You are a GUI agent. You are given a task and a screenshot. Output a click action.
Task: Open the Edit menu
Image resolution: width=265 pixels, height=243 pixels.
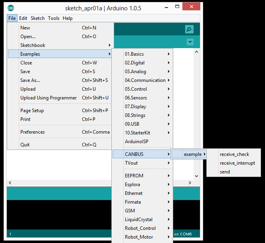click(23, 18)
